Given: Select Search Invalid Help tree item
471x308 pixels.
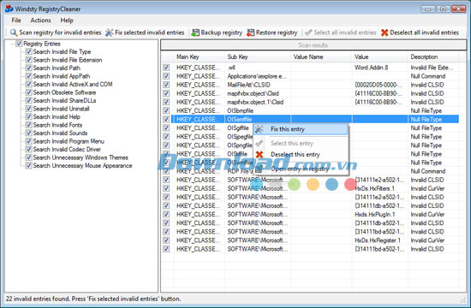Looking at the screenshot, I should tap(57, 116).
